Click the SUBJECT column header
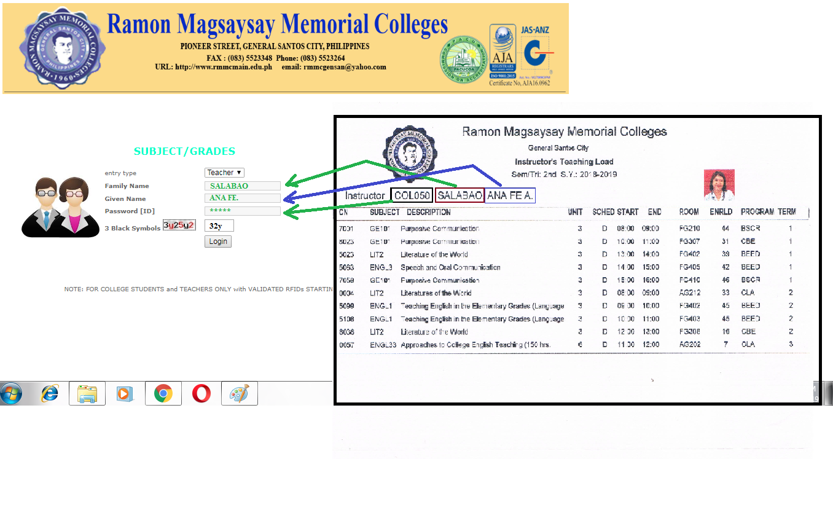The height and width of the screenshot is (526, 833). pos(385,212)
